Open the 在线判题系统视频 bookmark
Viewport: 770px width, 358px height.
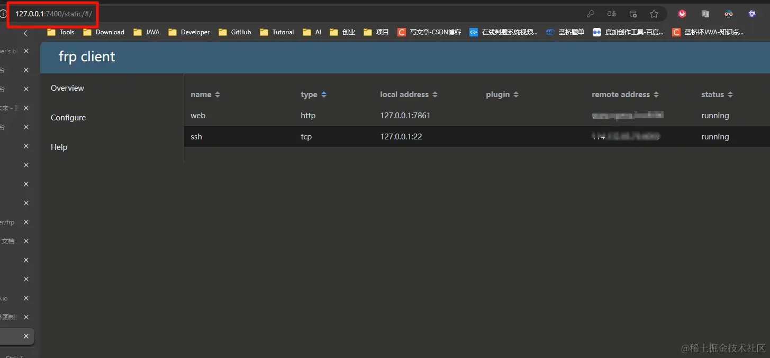[x=503, y=32]
